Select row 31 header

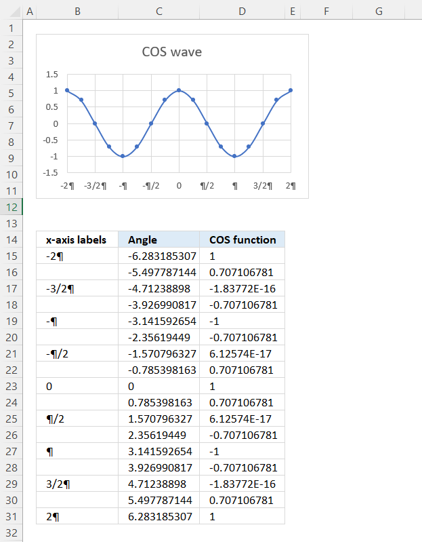click(x=12, y=516)
